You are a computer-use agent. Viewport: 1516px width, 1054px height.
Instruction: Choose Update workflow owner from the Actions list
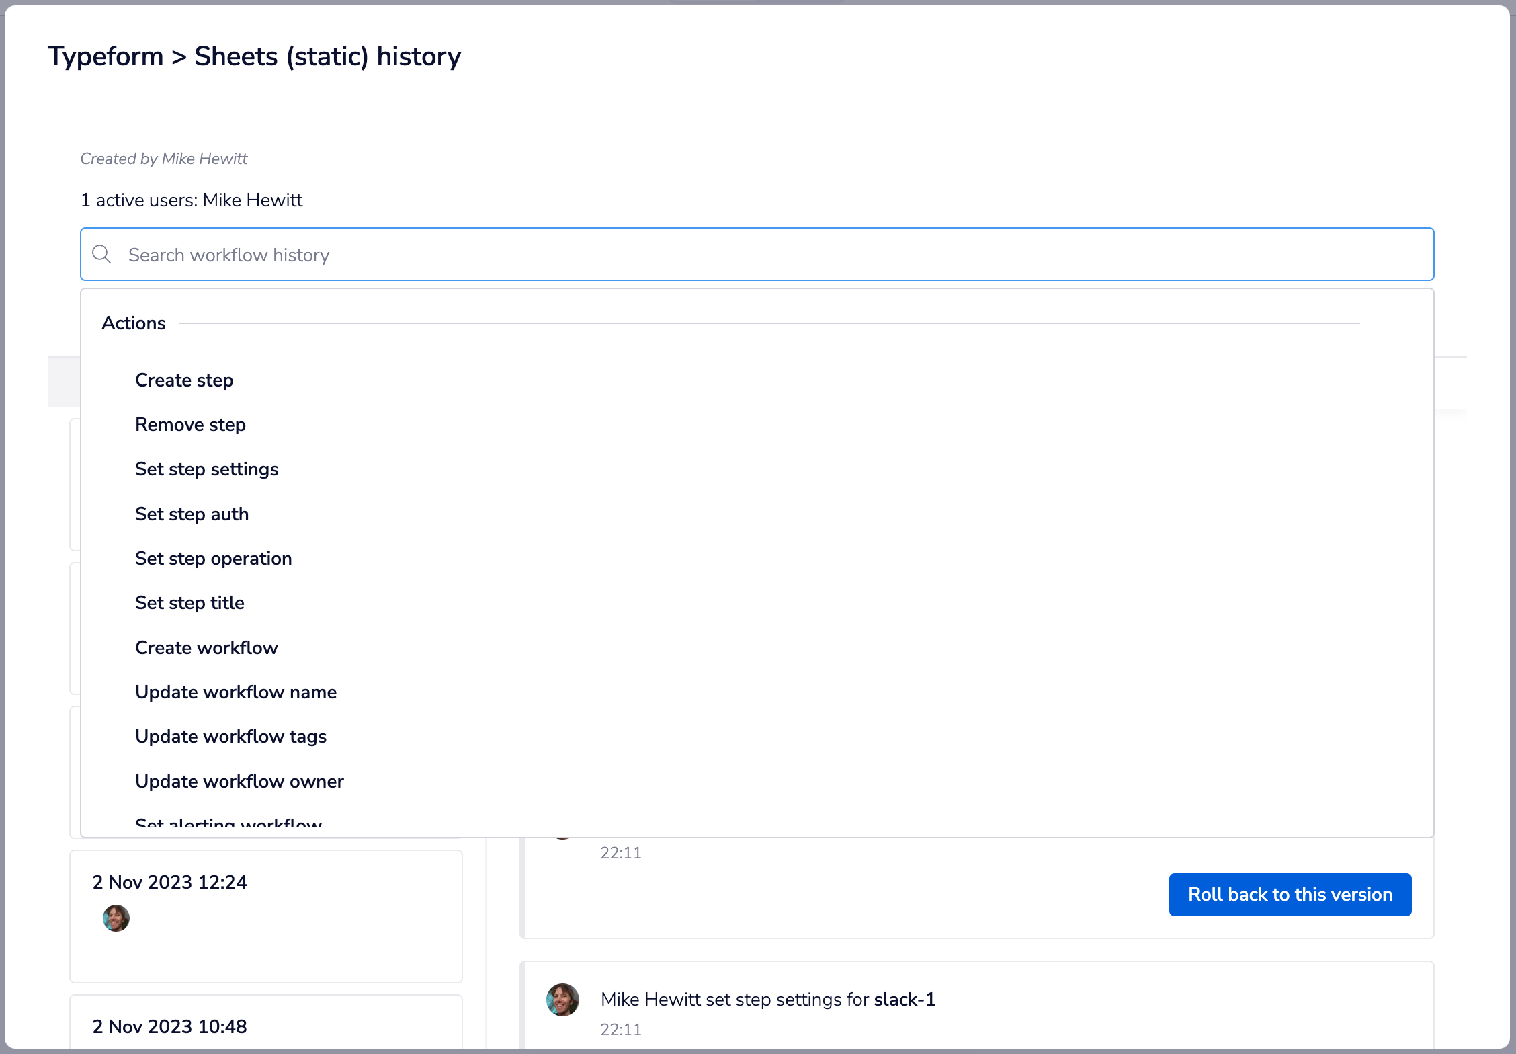click(x=239, y=781)
